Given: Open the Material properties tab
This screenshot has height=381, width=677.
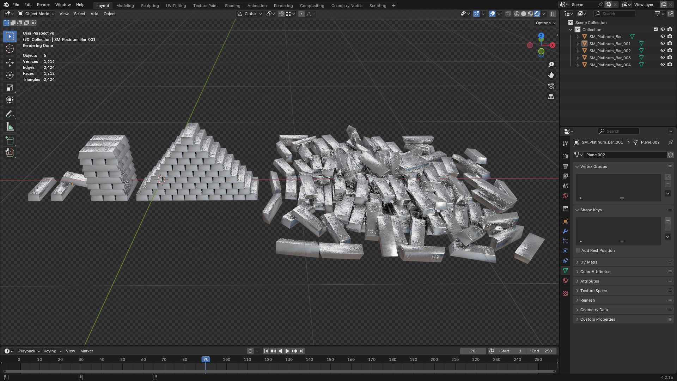Looking at the screenshot, I should 565,280.
